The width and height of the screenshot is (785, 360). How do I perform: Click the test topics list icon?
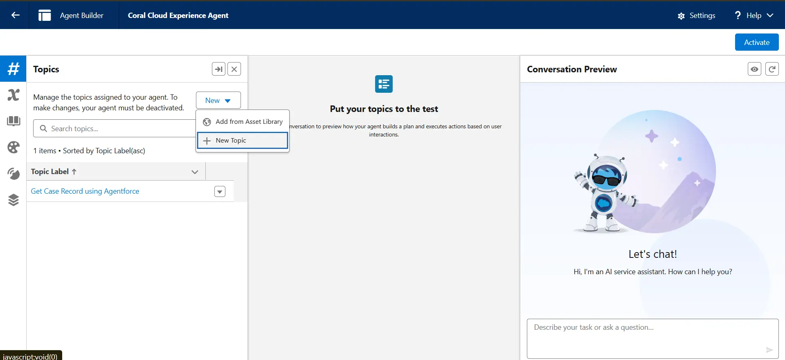pos(384,84)
